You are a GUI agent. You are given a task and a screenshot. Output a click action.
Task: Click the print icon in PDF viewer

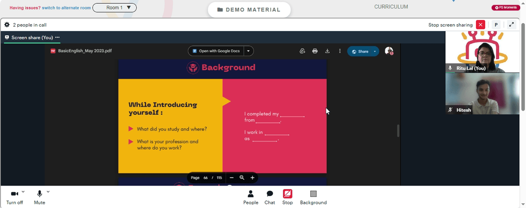(315, 51)
